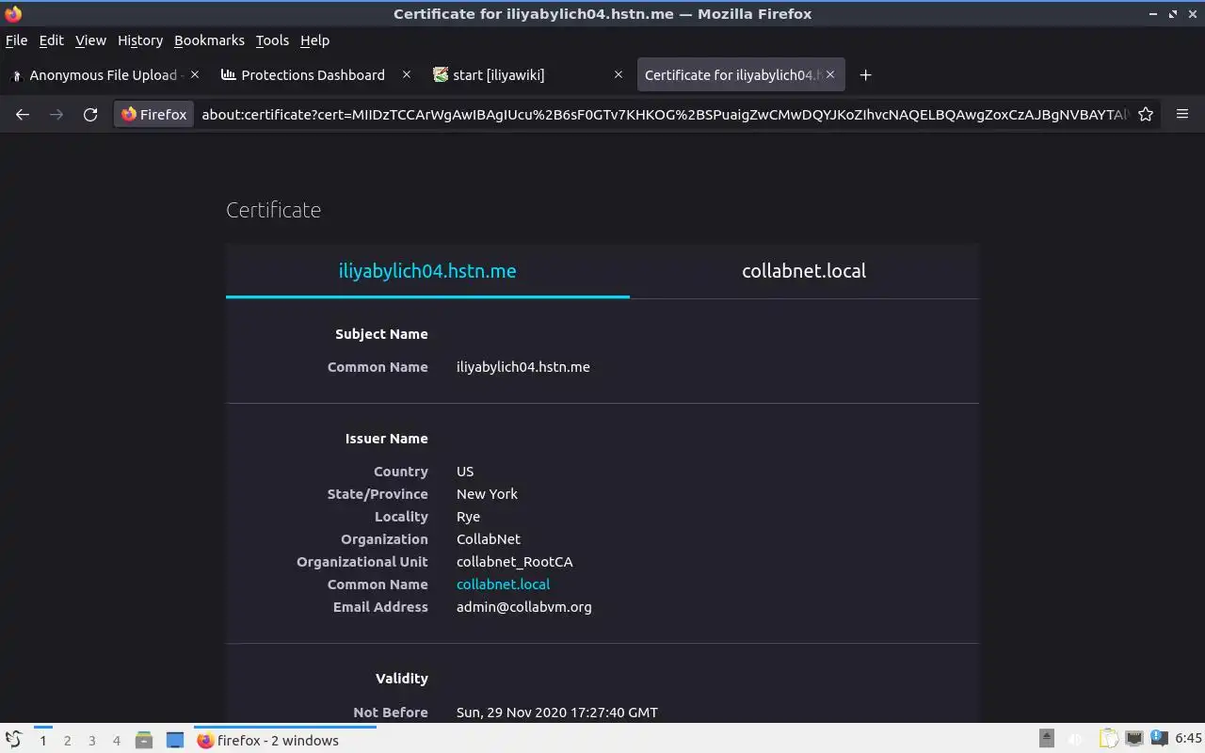
Task: Click the clipboard tray icon
Action: (1109, 739)
